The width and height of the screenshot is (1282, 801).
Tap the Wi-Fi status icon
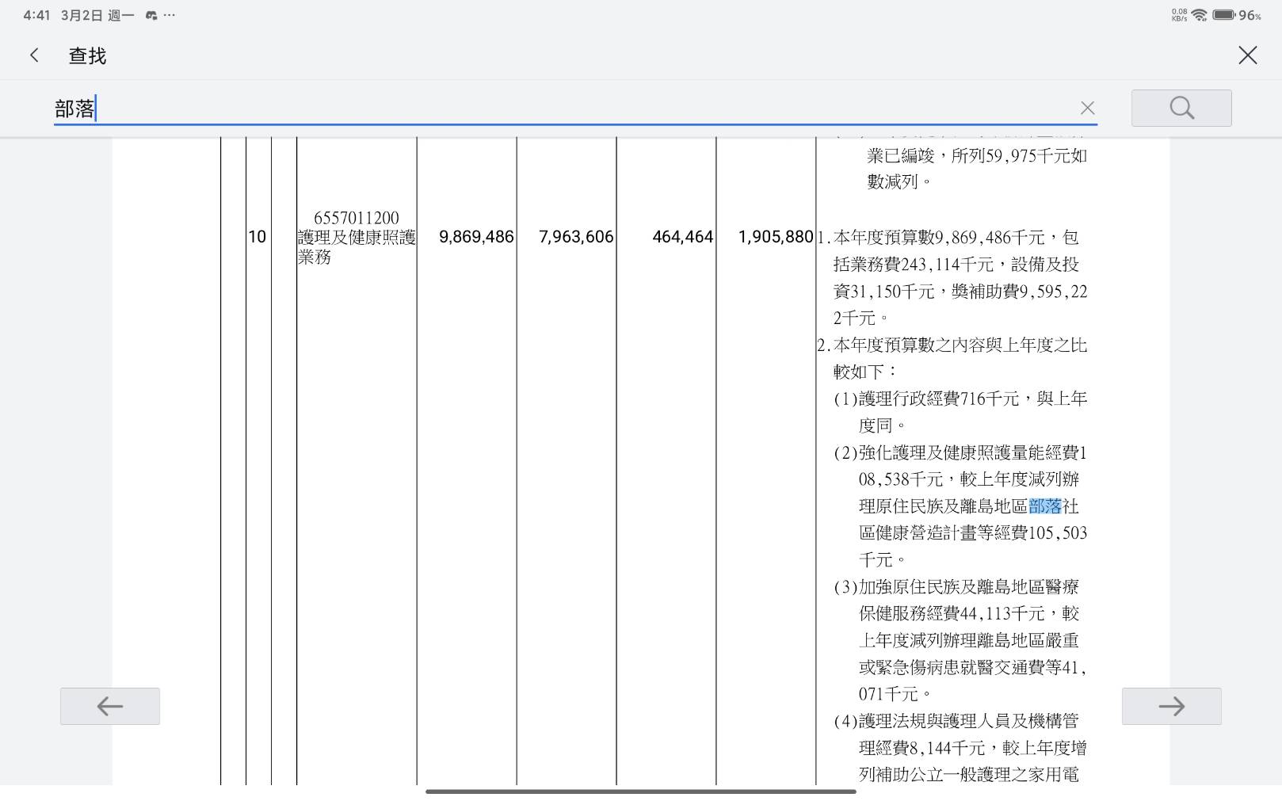[x=1200, y=15]
